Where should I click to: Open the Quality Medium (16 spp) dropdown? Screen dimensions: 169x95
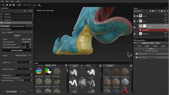point(23,55)
